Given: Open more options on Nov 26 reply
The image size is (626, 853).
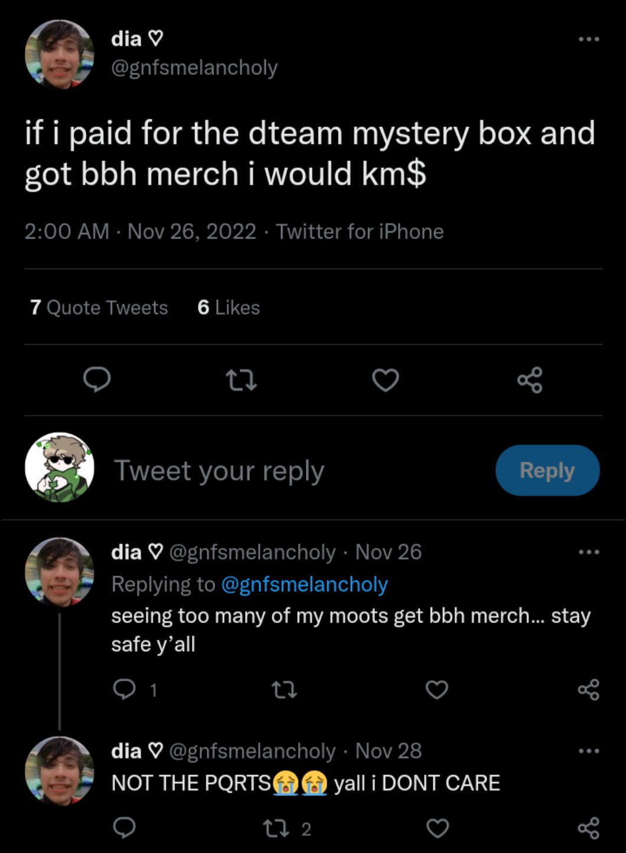Looking at the screenshot, I should [x=589, y=553].
